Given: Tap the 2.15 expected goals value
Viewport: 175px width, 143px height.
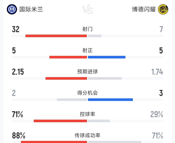Looking at the screenshot, I should click(x=18, y=72).
